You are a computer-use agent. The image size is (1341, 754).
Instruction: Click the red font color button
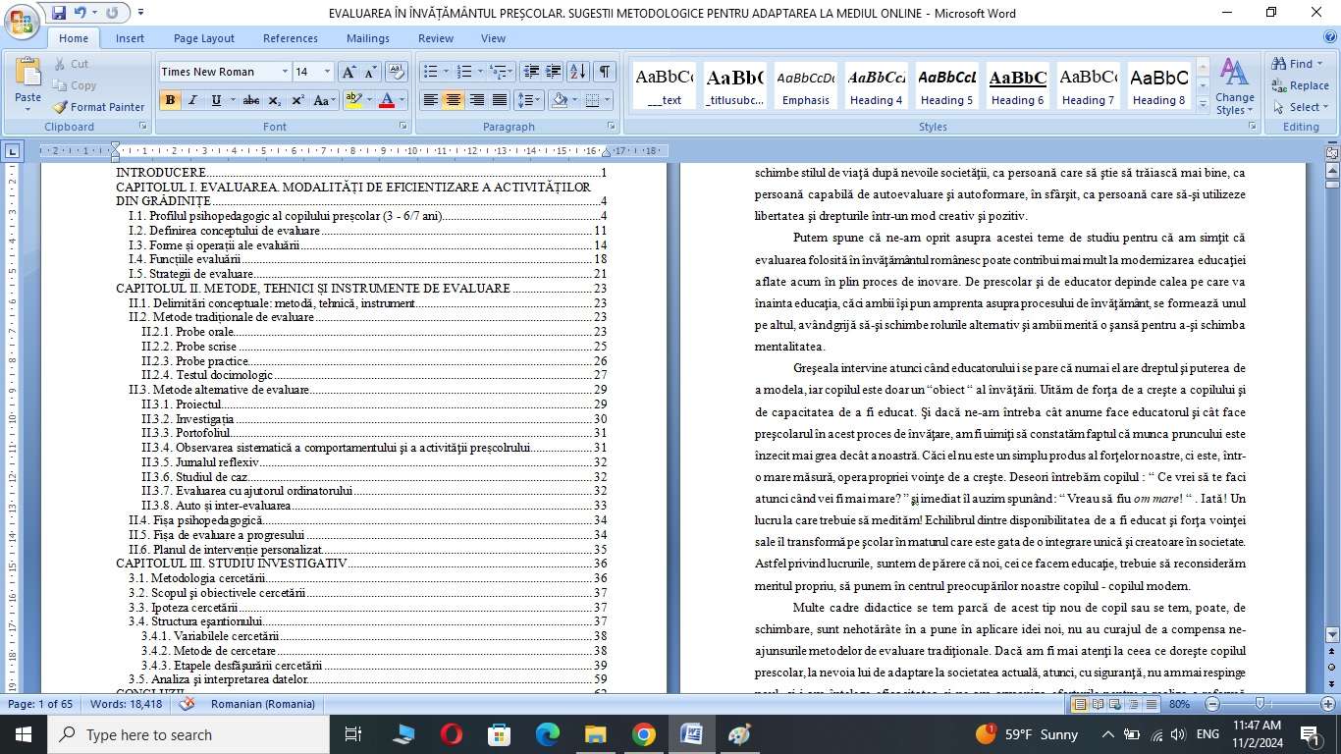(x=387, y=100)
